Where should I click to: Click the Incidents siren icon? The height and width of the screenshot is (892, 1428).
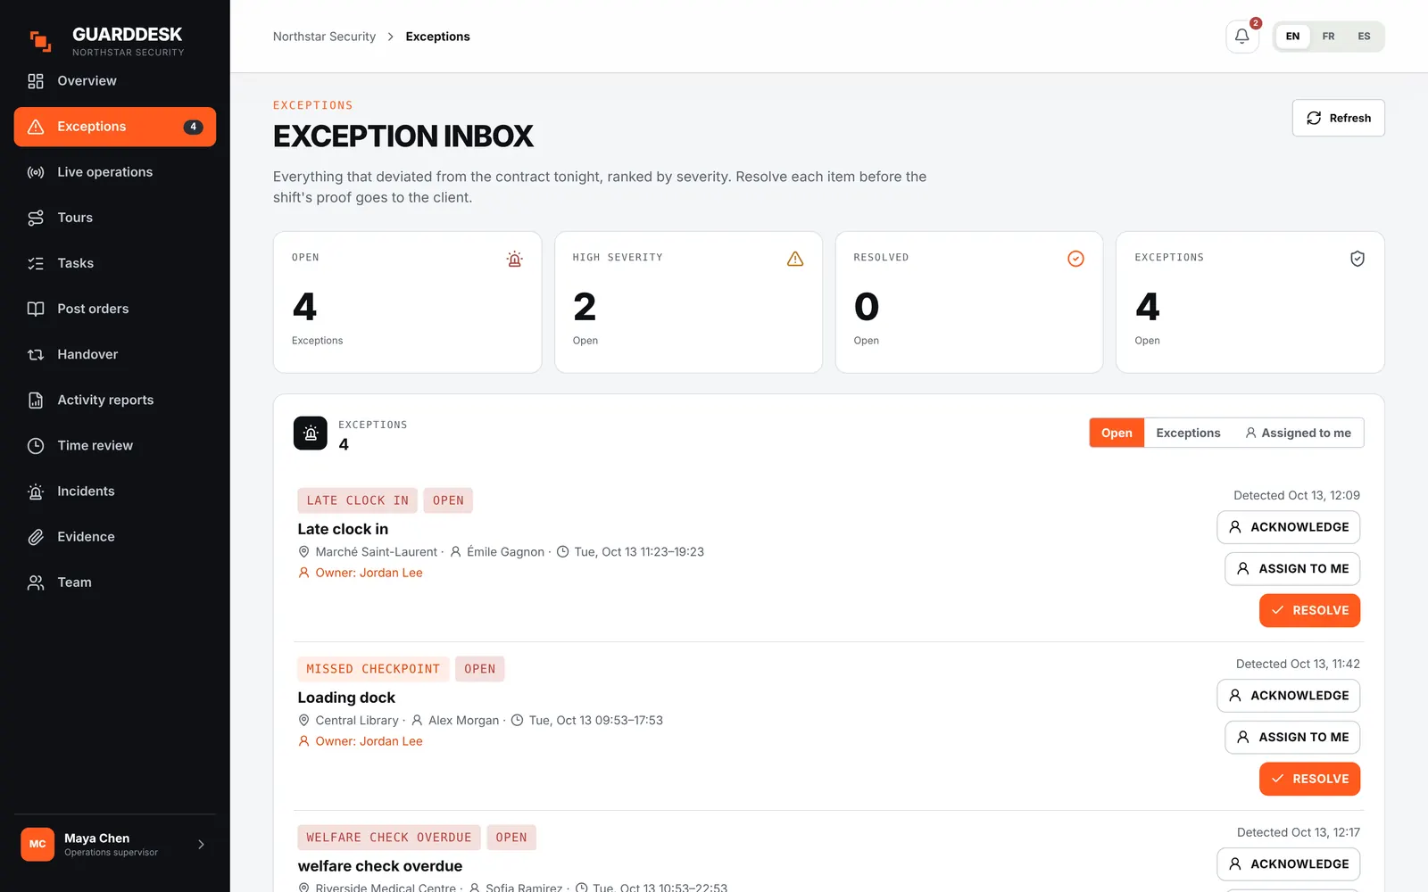(x=36, y=491)
